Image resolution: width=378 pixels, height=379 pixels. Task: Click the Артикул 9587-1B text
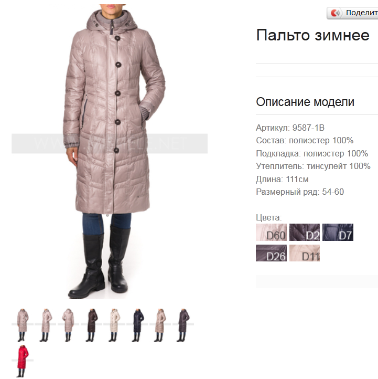point(290,128)
